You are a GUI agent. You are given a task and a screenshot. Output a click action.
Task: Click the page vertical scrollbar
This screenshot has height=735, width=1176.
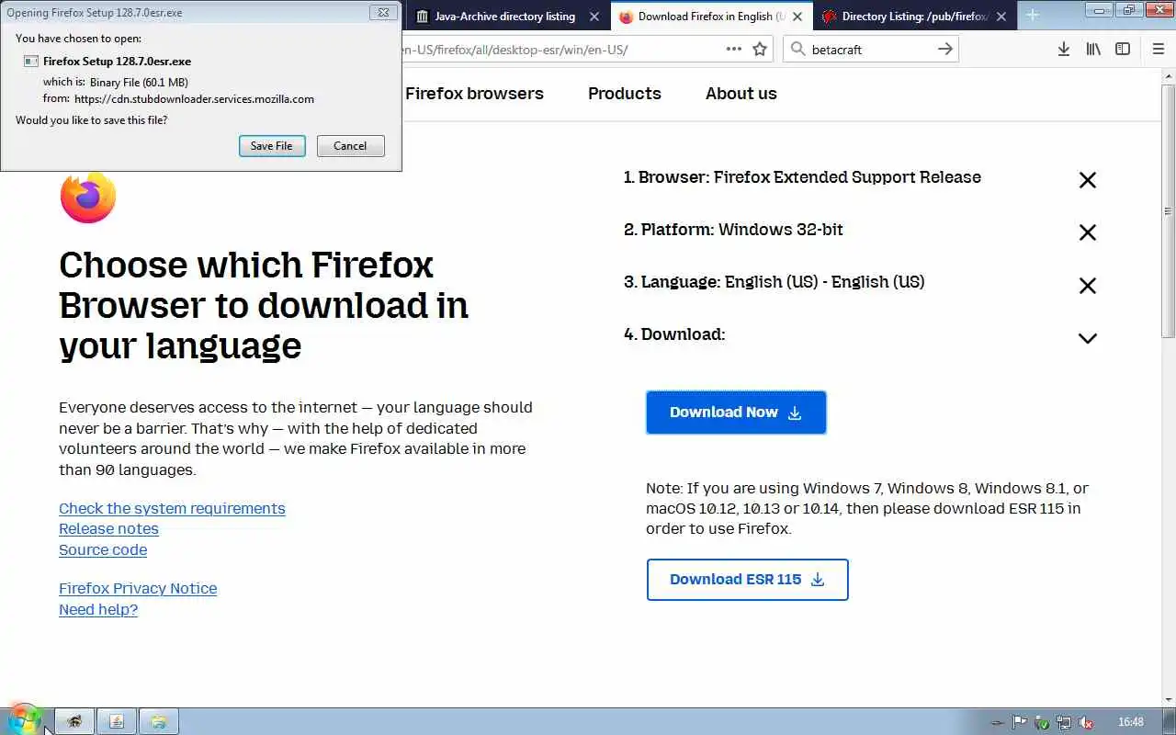pyautogui.click(x=1169, y=211)
